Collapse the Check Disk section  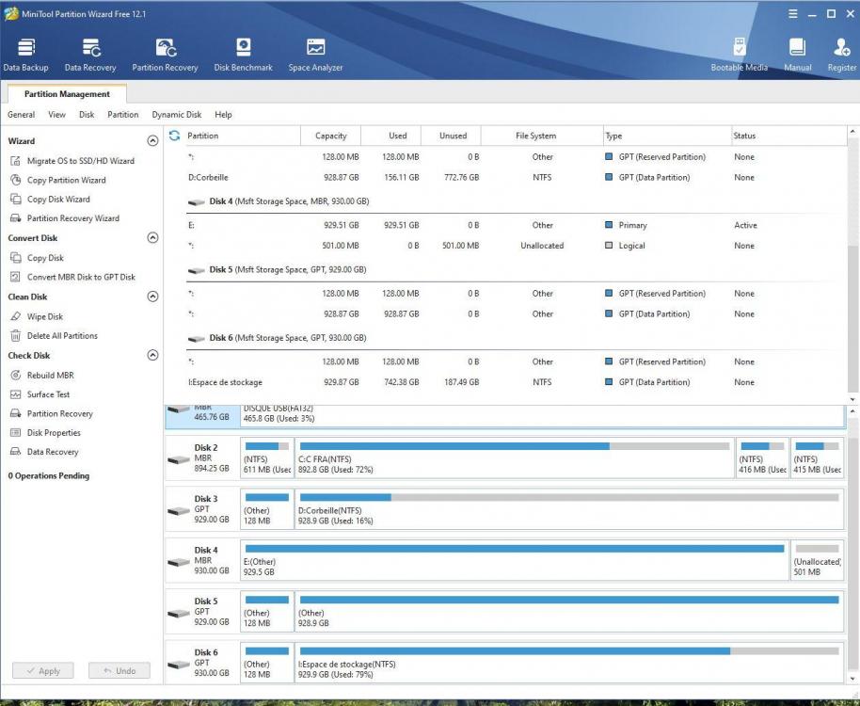tap(152, 356)
